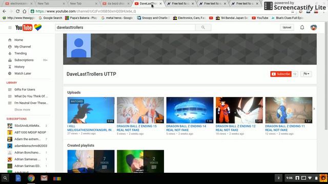328x184 pixels.
Task: Open the launcher search on shelf
Action: [5, 178]
